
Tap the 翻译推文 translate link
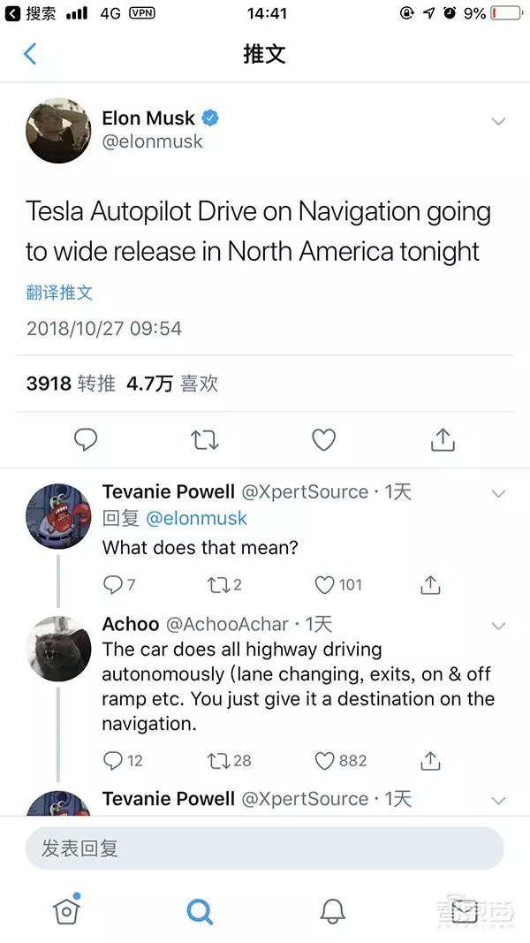[59, 293]
